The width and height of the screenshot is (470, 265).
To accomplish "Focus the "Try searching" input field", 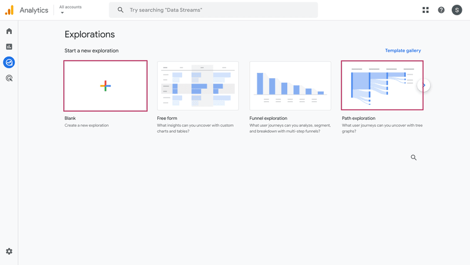I will point(220,10).
